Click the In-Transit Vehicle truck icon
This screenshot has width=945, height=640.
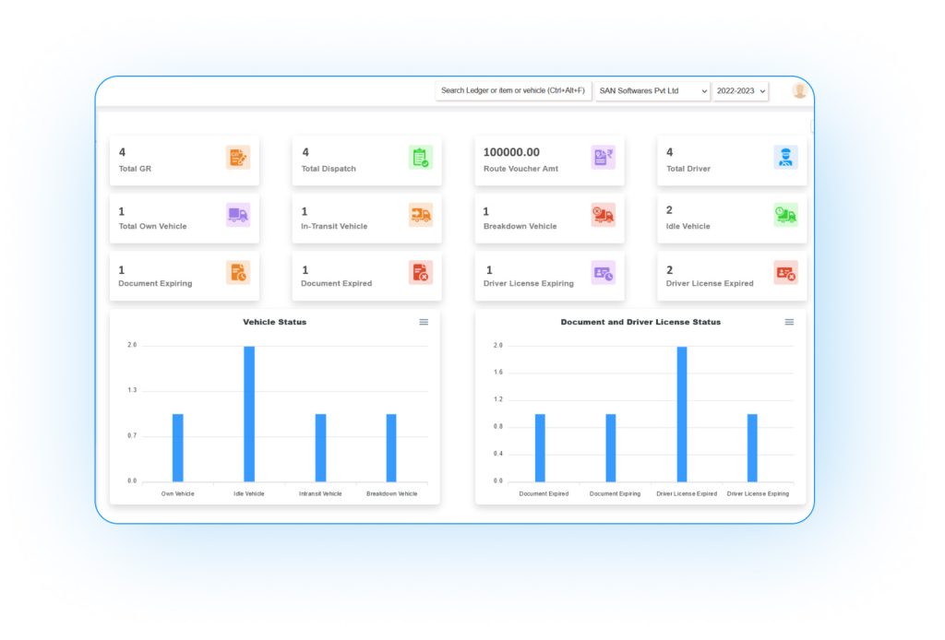coord(421,215)
